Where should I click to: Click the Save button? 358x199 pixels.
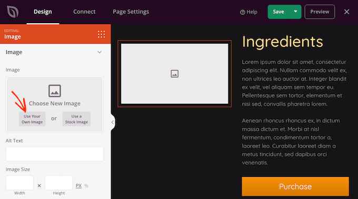[x=279, y=12]
